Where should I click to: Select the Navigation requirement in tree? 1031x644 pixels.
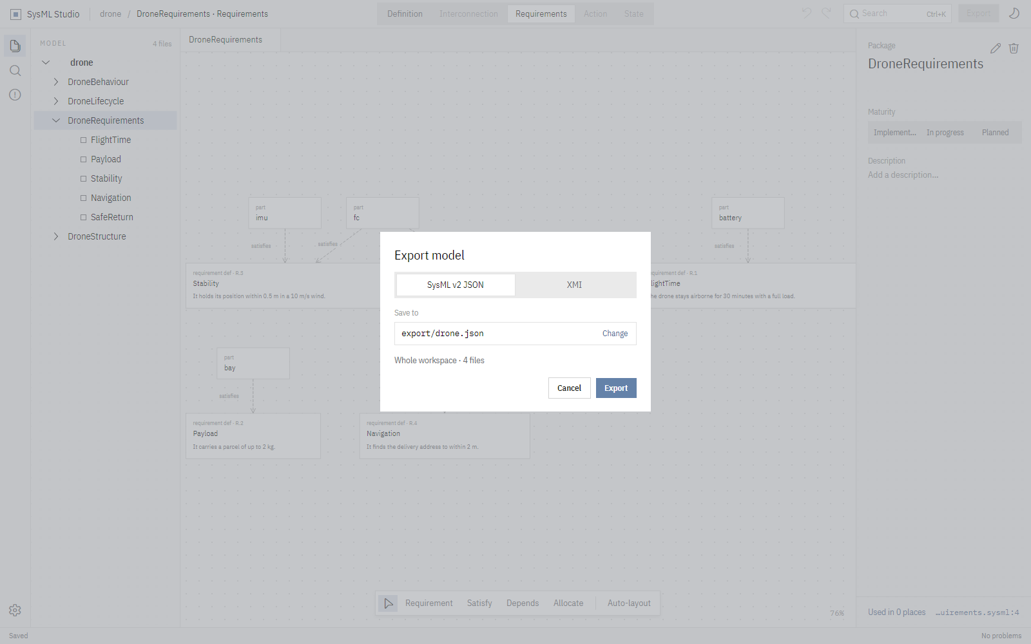[x=105, y=198]
